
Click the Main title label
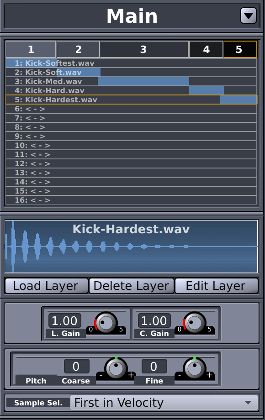[132, 16]
